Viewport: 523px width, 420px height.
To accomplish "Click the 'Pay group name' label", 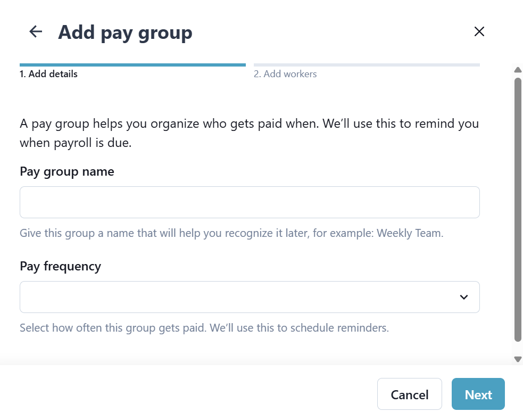I will tap(67, 171).
